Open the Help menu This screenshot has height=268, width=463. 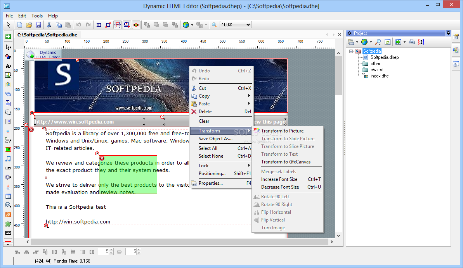coord(53,16)
